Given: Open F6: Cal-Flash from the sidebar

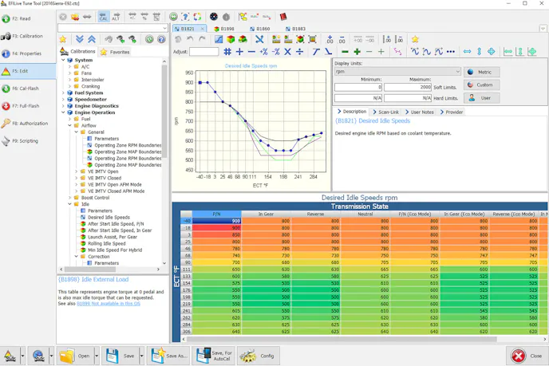Looking at the screenshot, I should (x=22, y=89).
